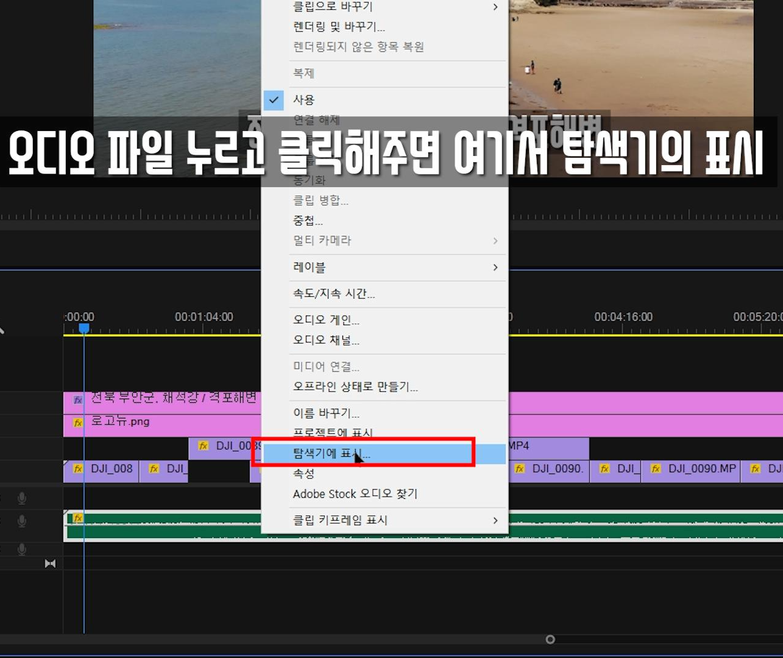Click fx badge on DJI_0089 clip
Screen dimensions: 783x658
click(204, 446)
